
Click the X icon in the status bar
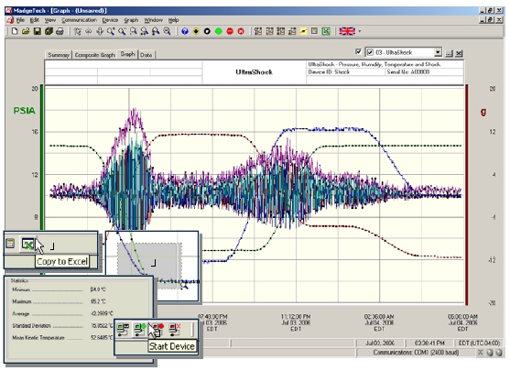[x=481, y=353]
